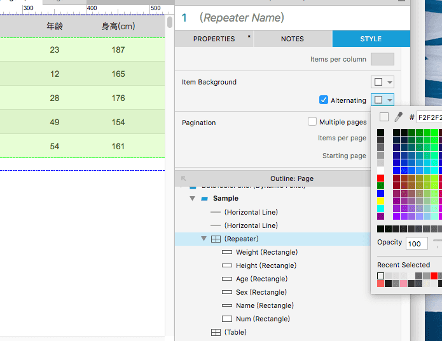The height and width of the screenshot is (341, 442).
Task: Disable the Alternating background checkbox
Action: point(323,100)
